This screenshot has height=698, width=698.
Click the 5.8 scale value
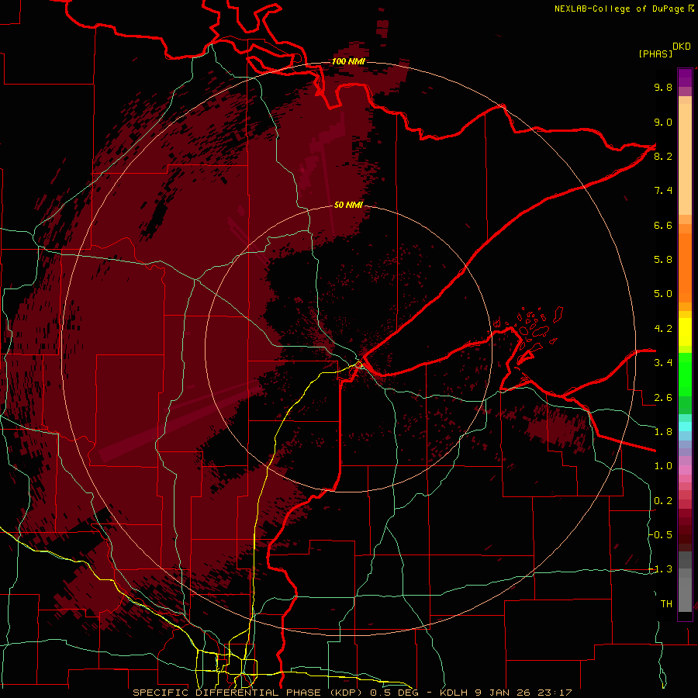pos(663,260)
